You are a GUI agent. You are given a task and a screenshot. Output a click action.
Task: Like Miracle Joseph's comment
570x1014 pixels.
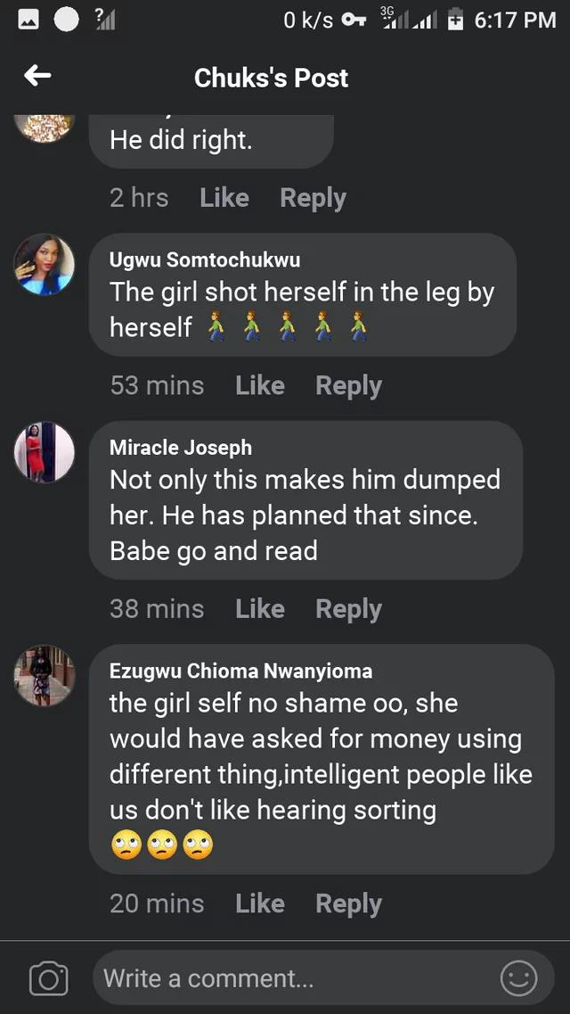pos(260,609)
